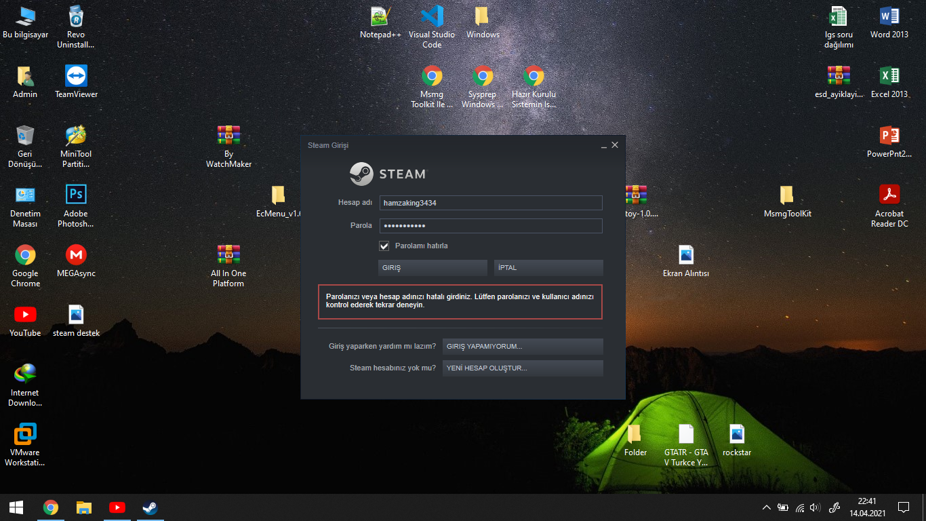The width and height of the screenshot is (926, 521).
Task: Select the Admin folder icon
Action: tap(25, 82)
